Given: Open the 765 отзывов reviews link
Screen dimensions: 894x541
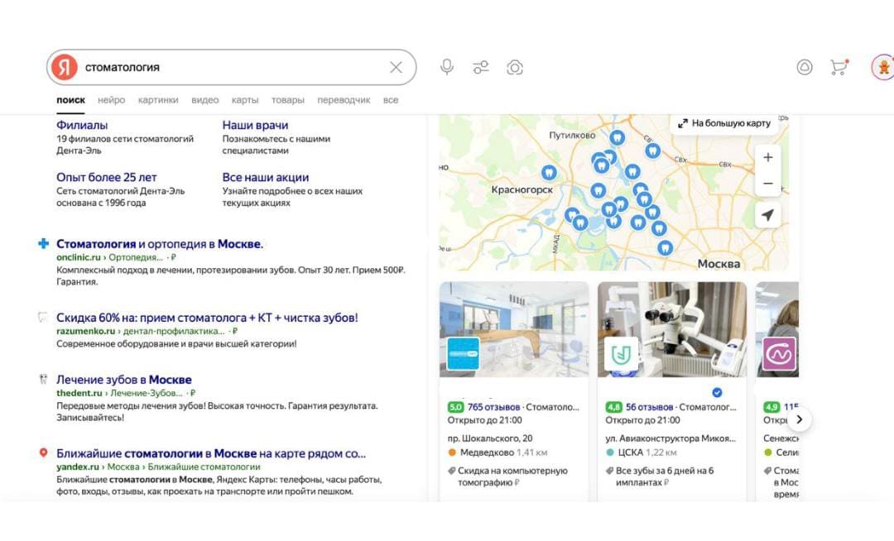Looking at the screenshot, I should (x=493, y=407).
